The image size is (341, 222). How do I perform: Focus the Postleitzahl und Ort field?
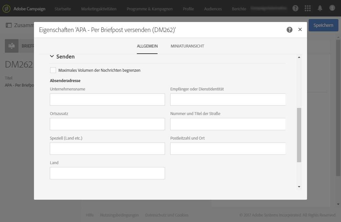click(x=228, y=149)
